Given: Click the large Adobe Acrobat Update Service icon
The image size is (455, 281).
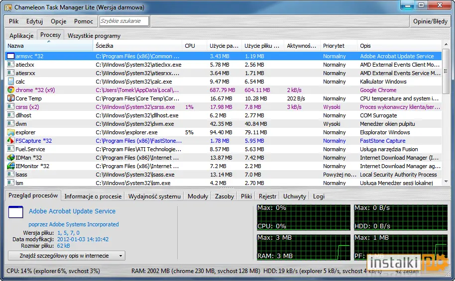Looking at the screenshot, I should coord(15,212).
